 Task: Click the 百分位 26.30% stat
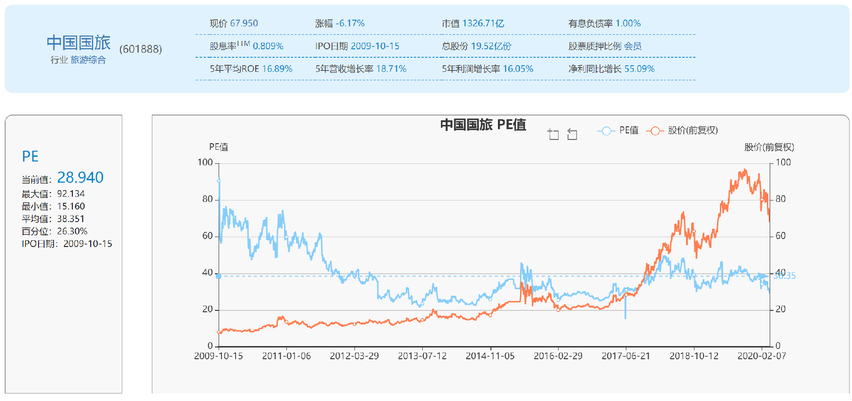[55, 231]
